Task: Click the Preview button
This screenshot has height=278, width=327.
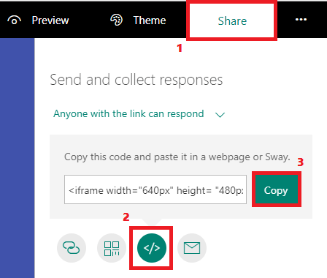Action: 38,20
